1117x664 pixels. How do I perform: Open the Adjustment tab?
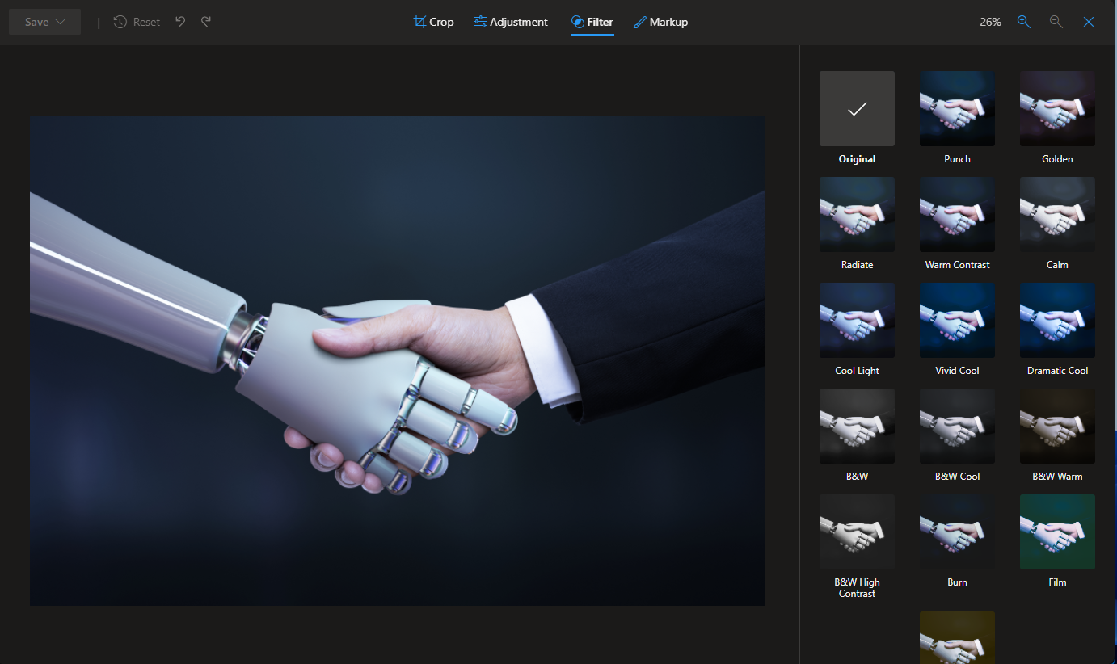510,22
